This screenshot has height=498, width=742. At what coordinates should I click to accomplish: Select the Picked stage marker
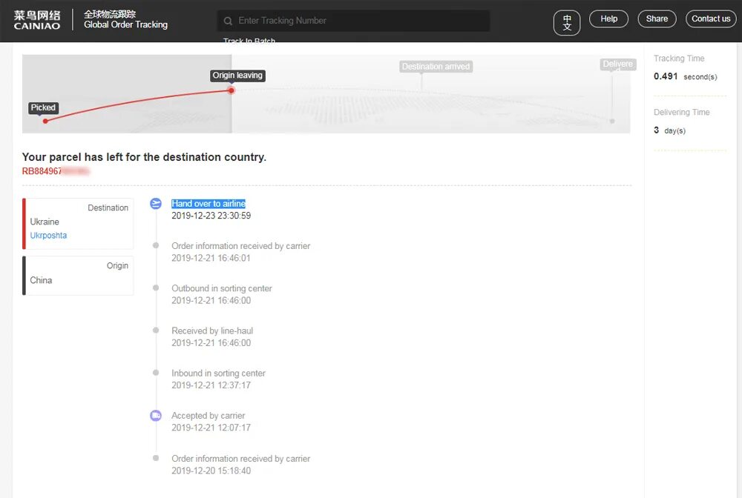pos(43,107)
